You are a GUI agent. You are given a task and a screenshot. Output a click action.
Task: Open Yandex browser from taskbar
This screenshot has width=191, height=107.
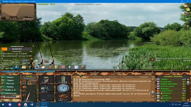25,104
